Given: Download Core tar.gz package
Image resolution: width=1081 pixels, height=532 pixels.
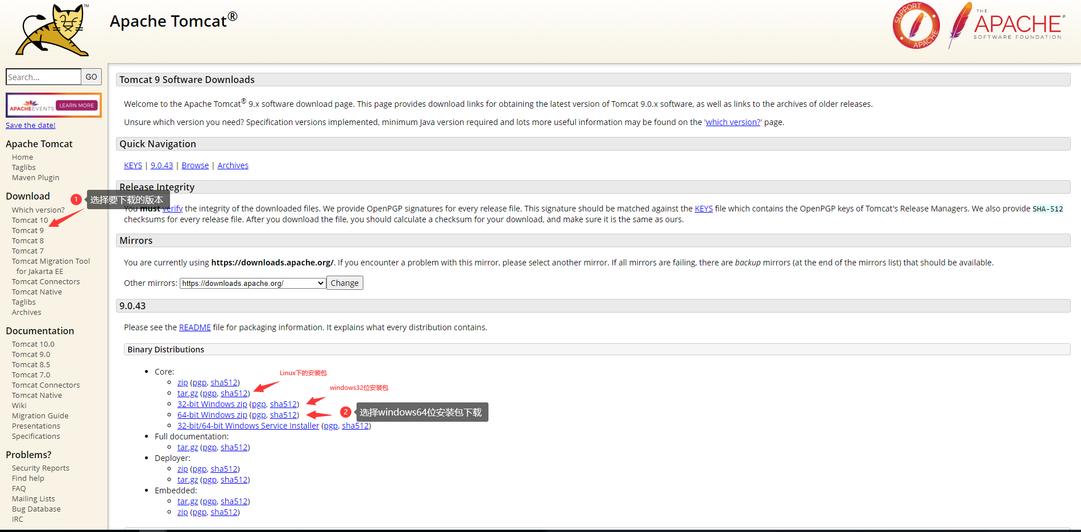Looking at the screenshot, I should click(x=188, y=393).
